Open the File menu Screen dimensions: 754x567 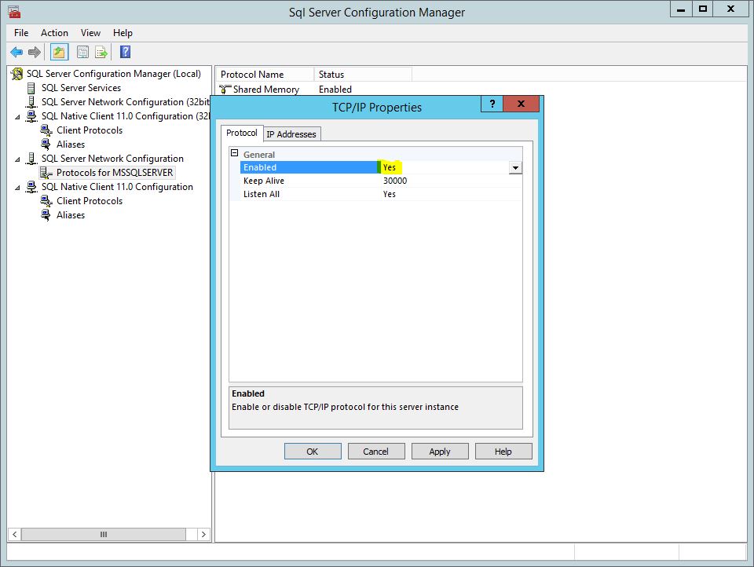[x=21, y=33]
